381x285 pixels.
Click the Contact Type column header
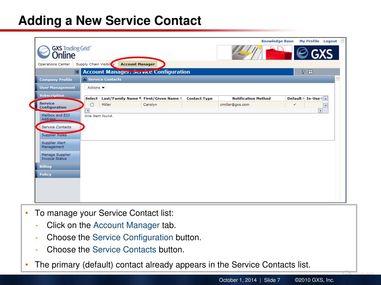(x=199, y=98)
